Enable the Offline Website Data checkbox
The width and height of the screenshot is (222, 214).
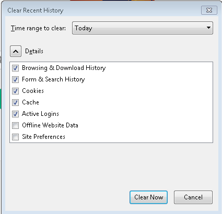click(x=15, y=125)
